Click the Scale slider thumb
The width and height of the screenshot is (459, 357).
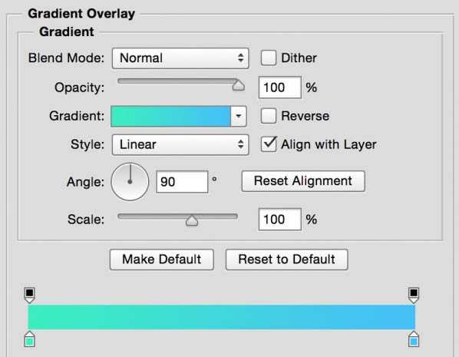coord(192,220)
